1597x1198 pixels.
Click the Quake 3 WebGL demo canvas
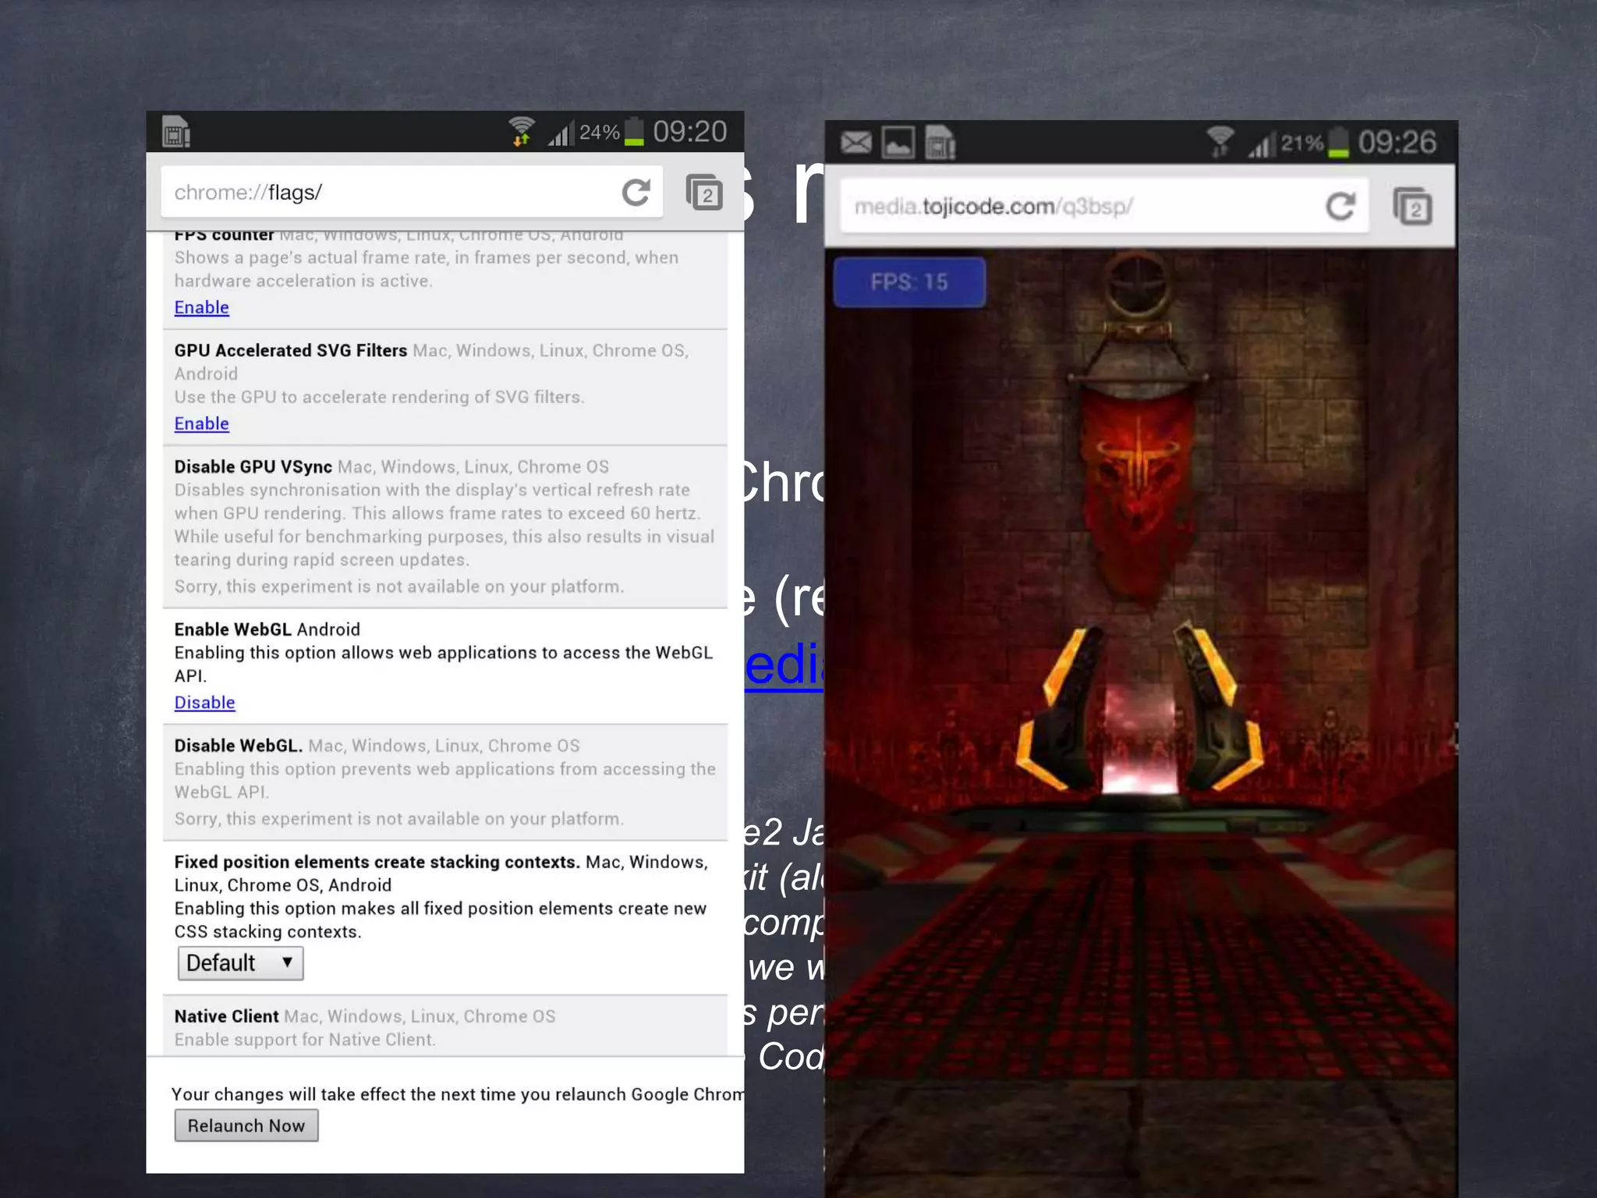click(1141, 722)
